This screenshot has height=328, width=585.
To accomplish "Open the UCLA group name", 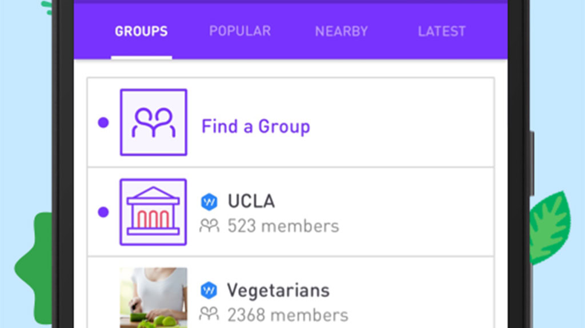I will point(251,201).
